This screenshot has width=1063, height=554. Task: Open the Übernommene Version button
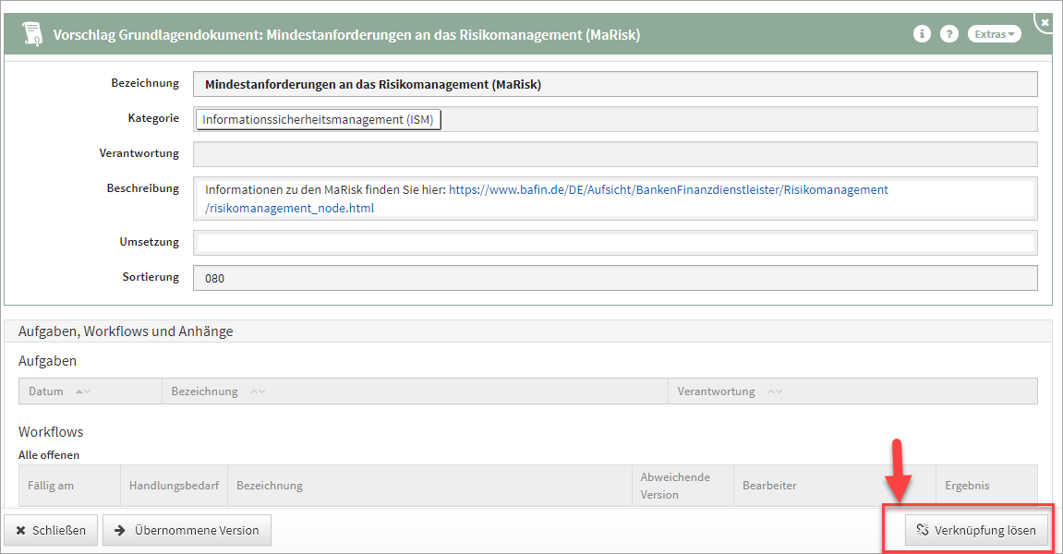(x=187, y=530)
